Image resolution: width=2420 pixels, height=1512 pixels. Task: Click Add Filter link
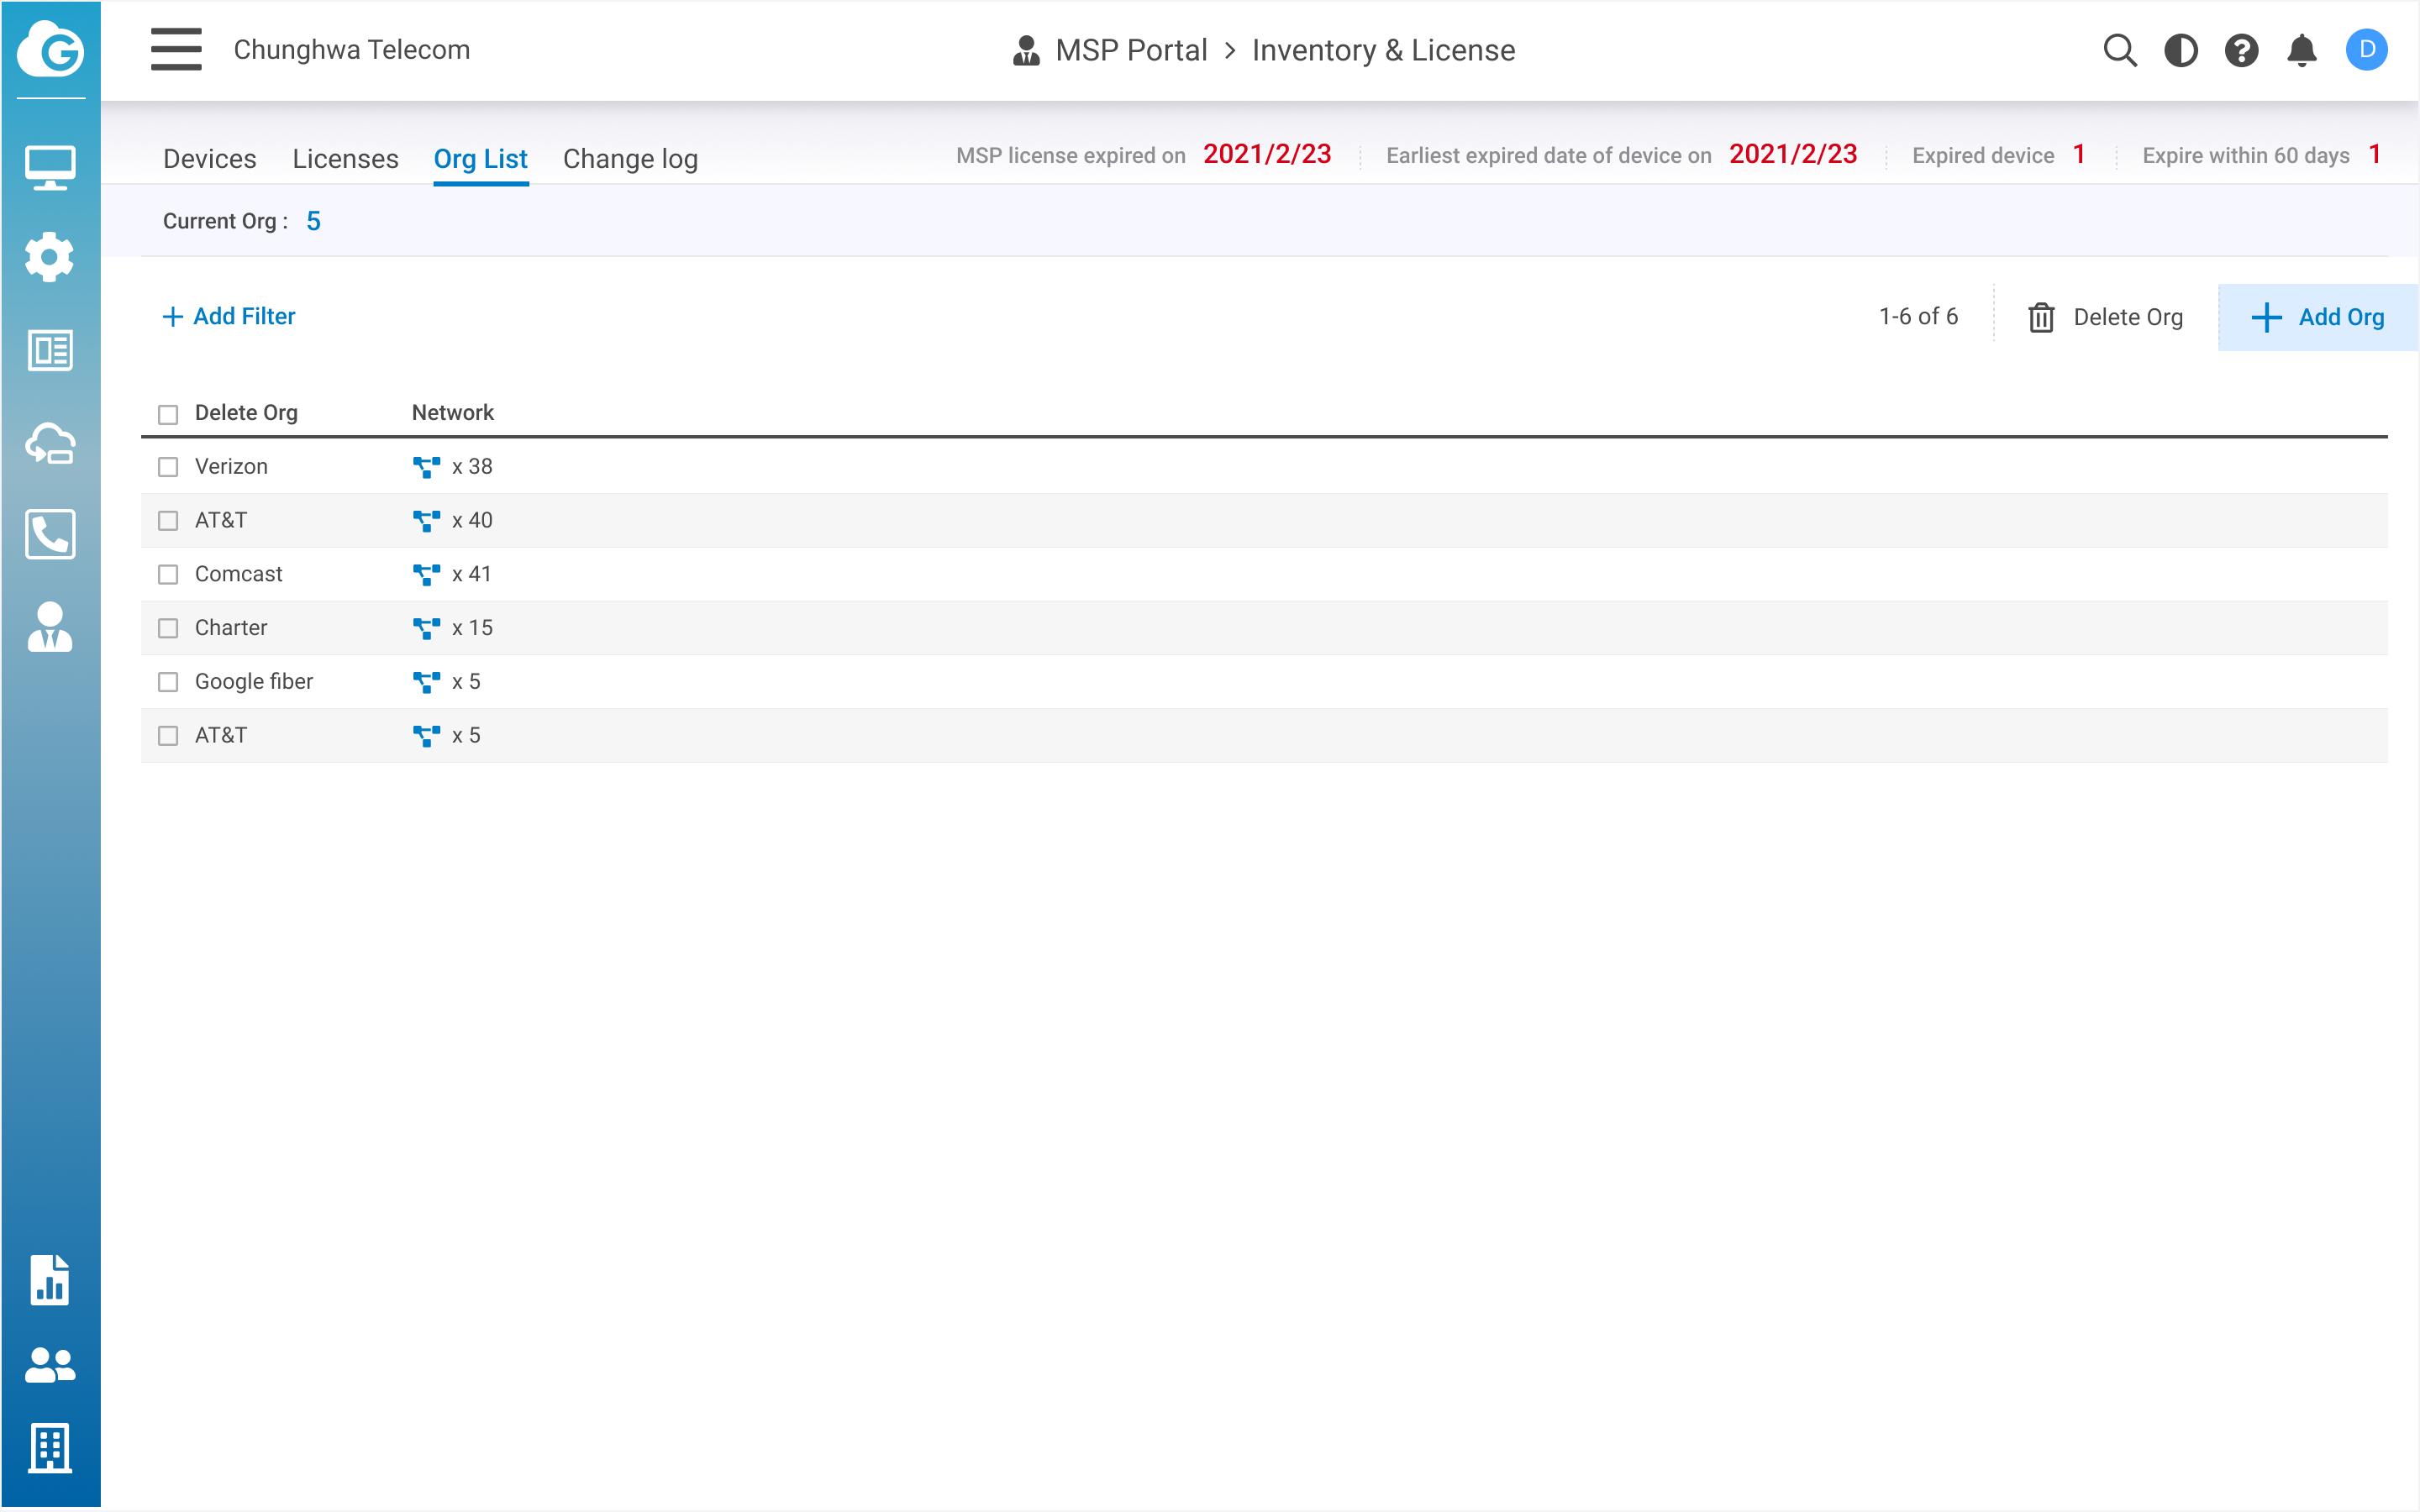229,316
